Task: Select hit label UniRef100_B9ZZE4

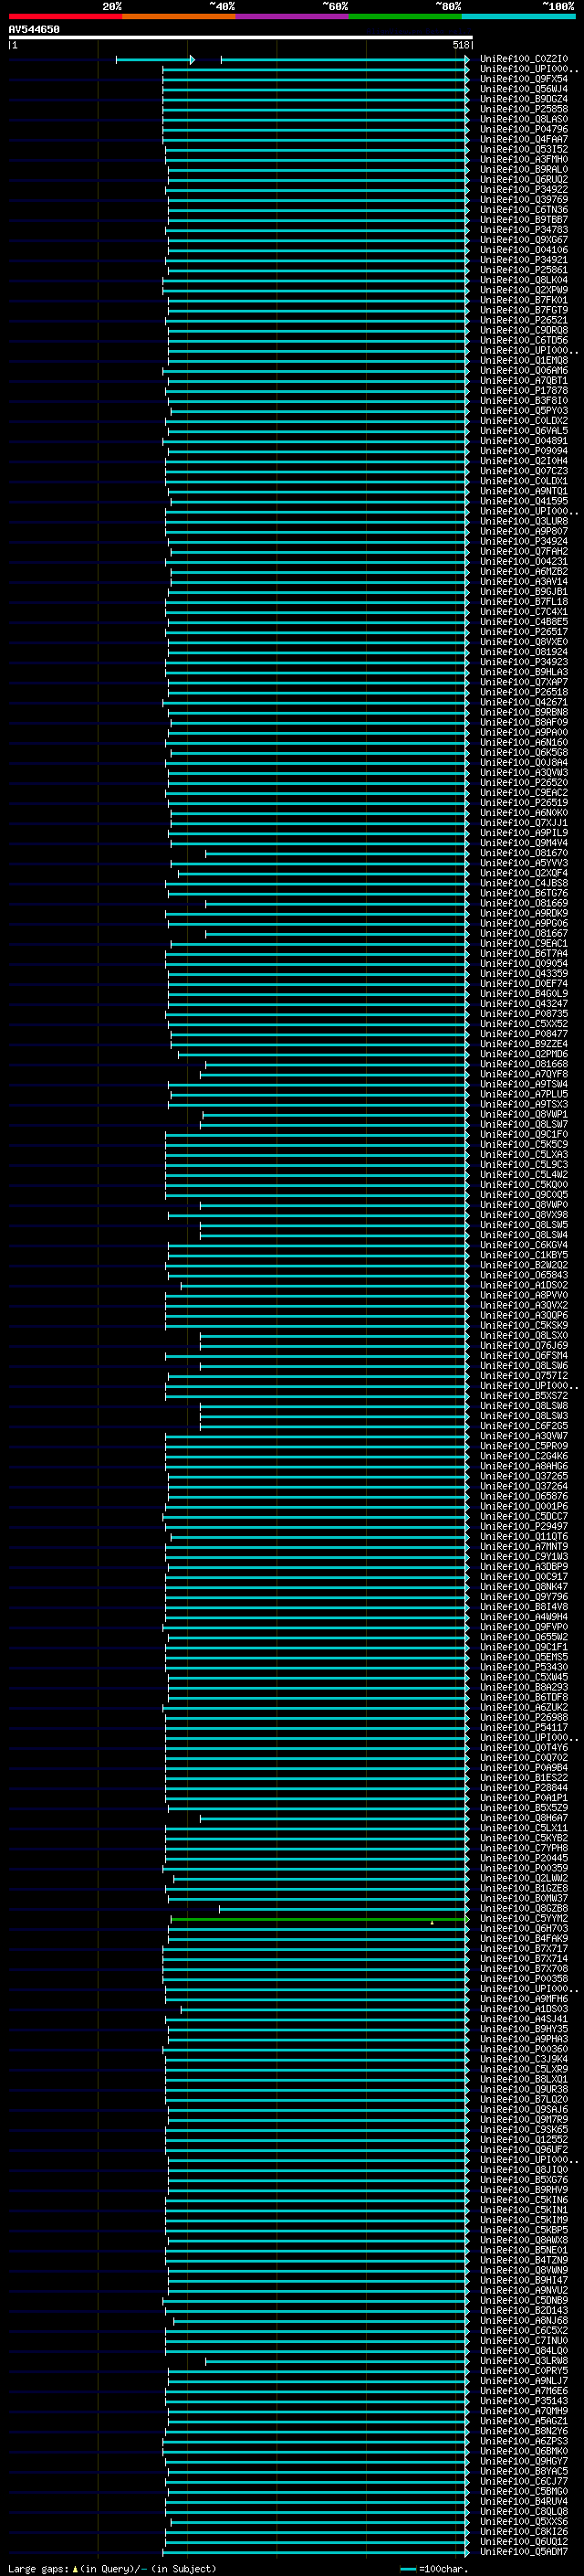Action: coord(524,1044)
